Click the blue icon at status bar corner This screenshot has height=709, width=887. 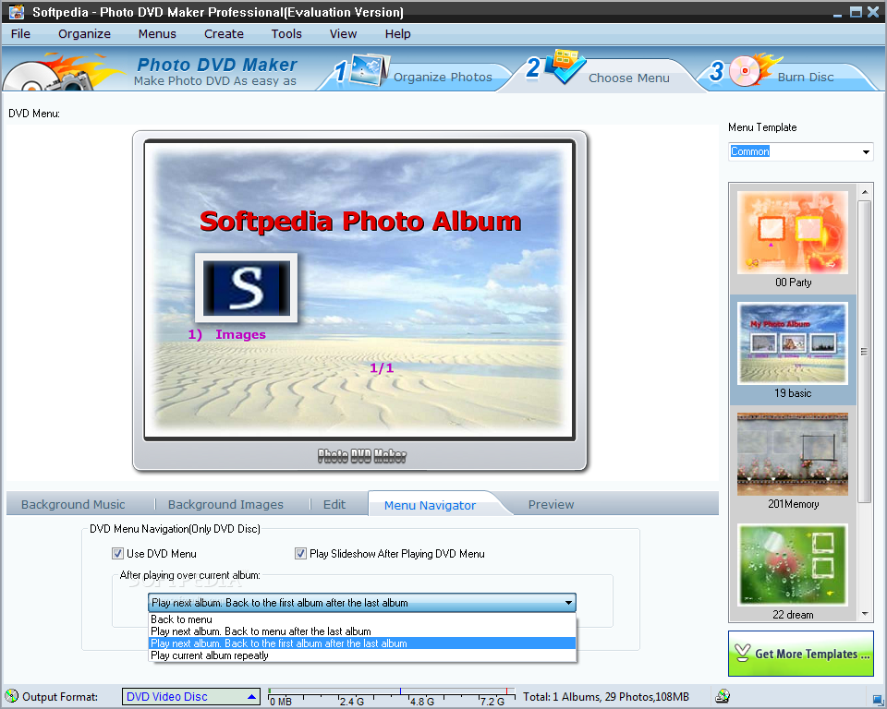coord(877,700)
